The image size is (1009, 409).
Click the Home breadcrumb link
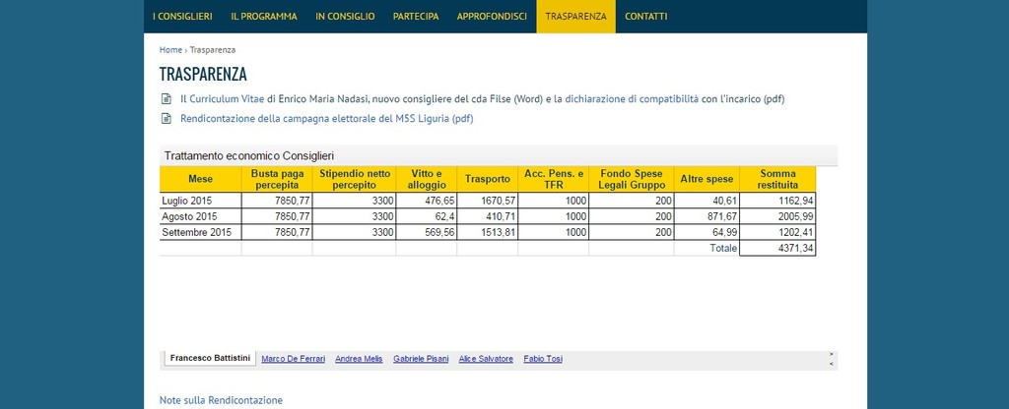pyautogui.click(x=170, y=49)
